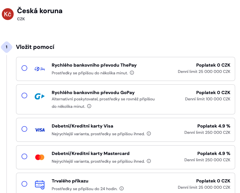Click the red Kč currency badge

8,14
